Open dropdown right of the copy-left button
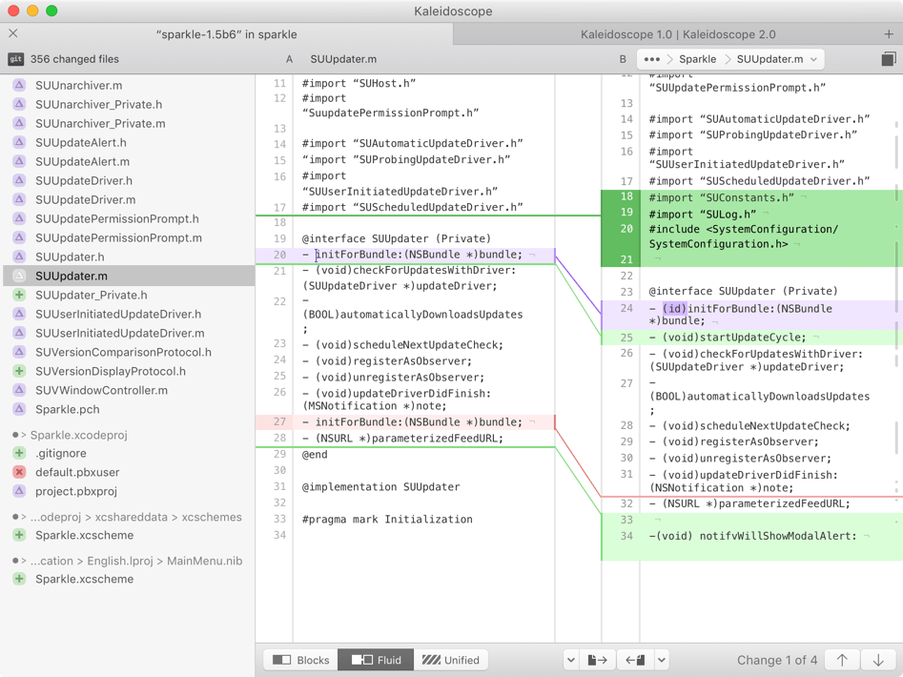Viewport: 903px width, 677px height. 662,660
